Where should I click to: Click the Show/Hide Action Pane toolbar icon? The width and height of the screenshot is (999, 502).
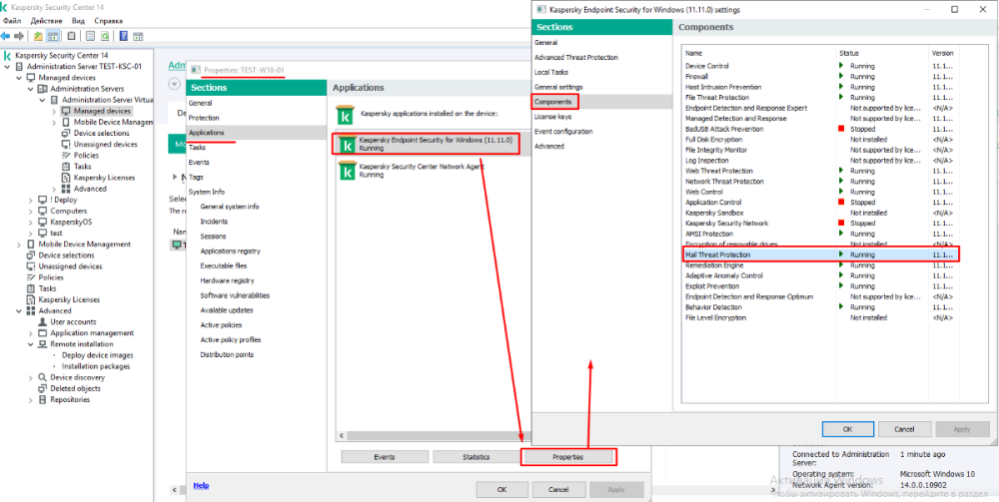point(137,36)
